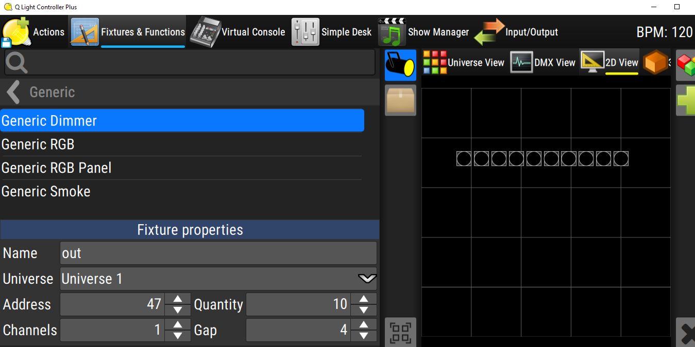Decrease Channels value with down arrow
Image resolution: width=695 pixels, height=347 pixels.
point(178,336)
